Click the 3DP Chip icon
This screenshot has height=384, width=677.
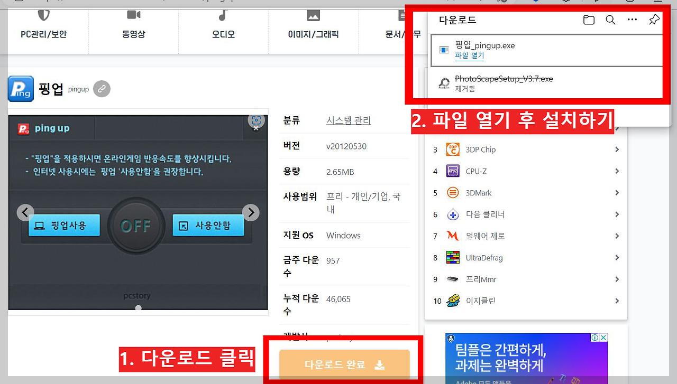pyautogui.click(x=453, y=149)
